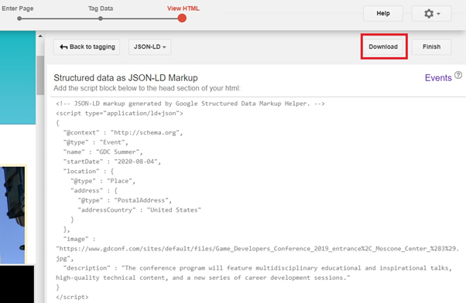Image resolution: width=466 pixels, height=303 pixels.
Task: Open the JSON-LD format dropdown
Action: [149, 47]
